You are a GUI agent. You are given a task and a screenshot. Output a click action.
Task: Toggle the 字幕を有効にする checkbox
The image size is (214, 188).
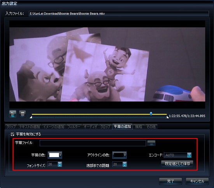click(12, 134)
